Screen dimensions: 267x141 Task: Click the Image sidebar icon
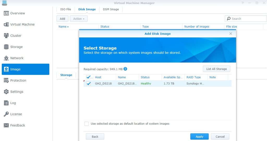coord(6,69)
